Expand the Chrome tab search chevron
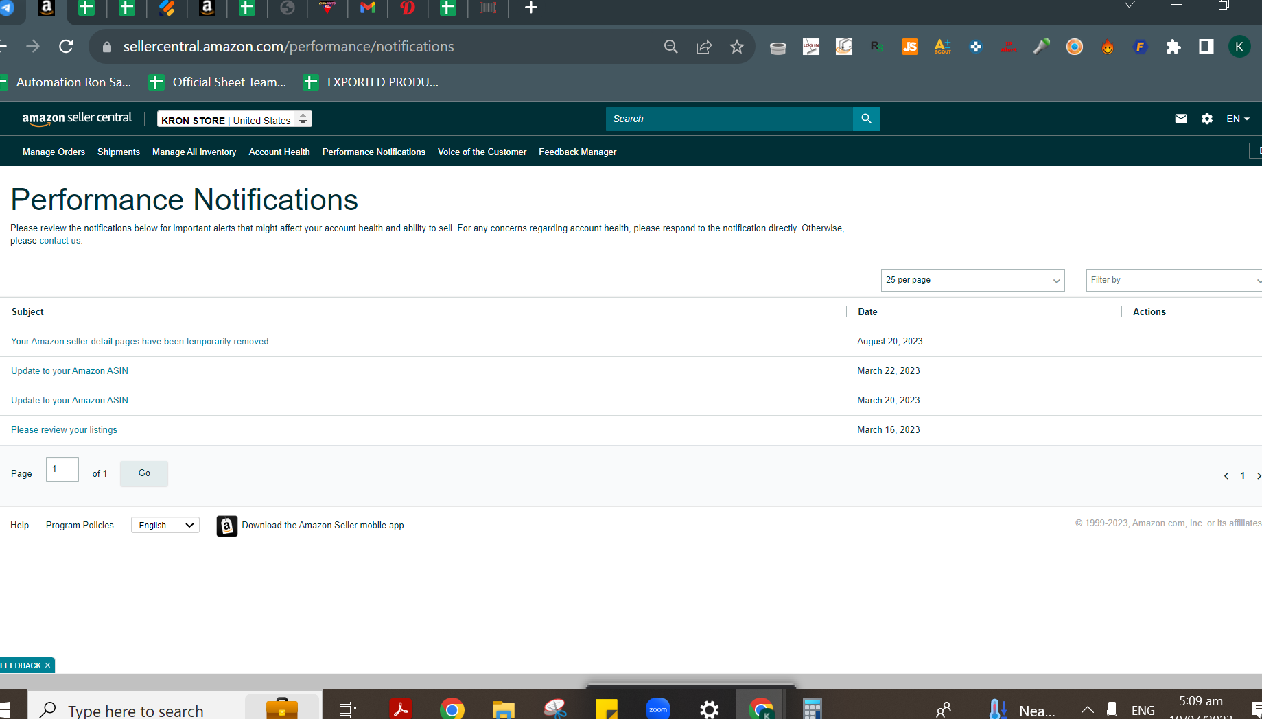This screenshot has height=719, width=1262. pos(1130,5)
